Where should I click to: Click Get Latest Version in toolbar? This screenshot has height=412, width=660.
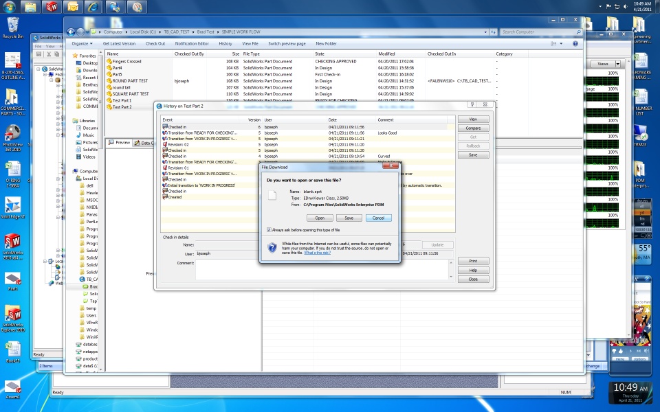(119, 44)
